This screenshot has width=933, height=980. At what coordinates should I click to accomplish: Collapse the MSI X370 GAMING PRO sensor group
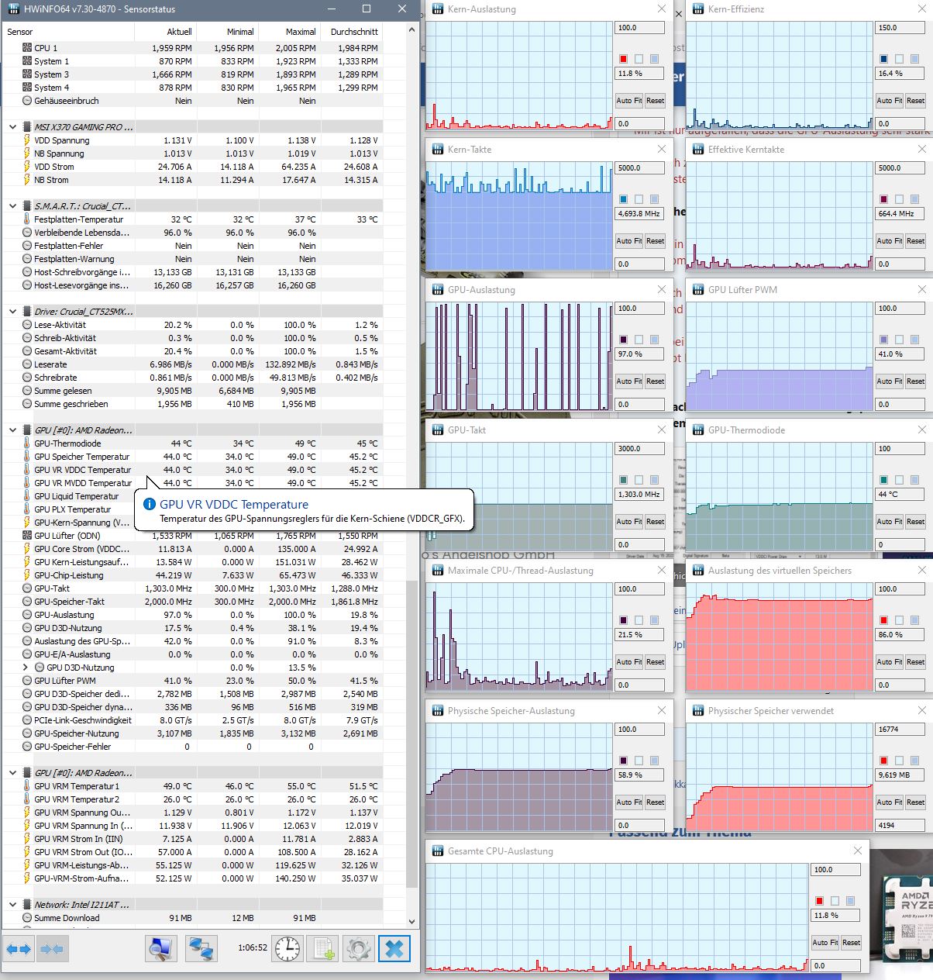(12, 127)
